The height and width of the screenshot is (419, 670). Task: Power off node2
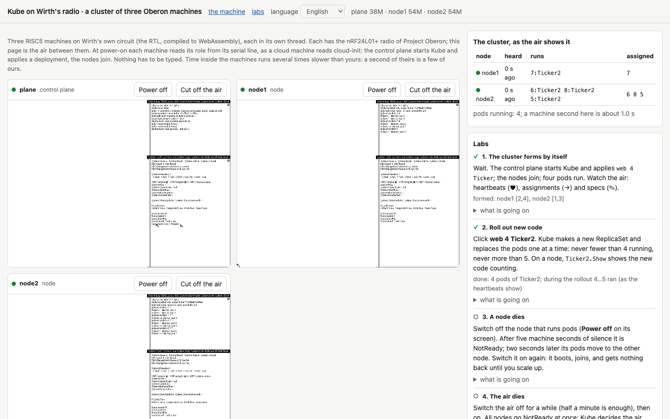coord(153,284)
